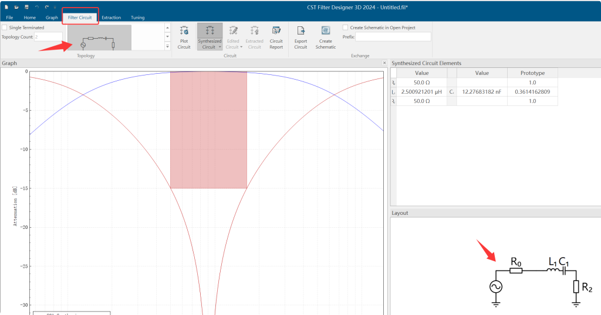The image size is (601, 315).
Task: Click the Topology Count input field
Action: 48,37
